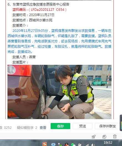Click the green 保存 button

[60, 126]
